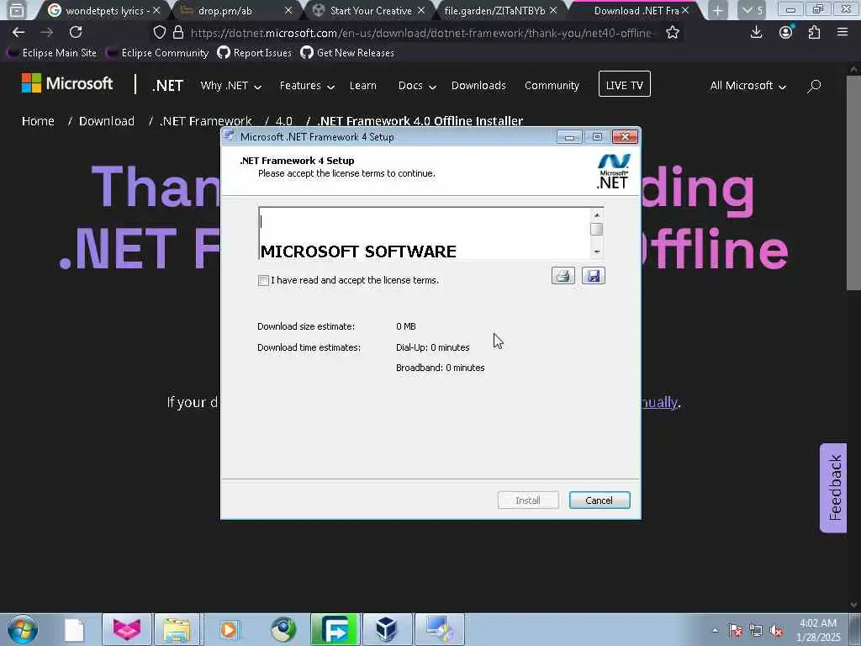Screen dimensions: 861x646
Task: Click the padlock site info icon
Action: 178,33
